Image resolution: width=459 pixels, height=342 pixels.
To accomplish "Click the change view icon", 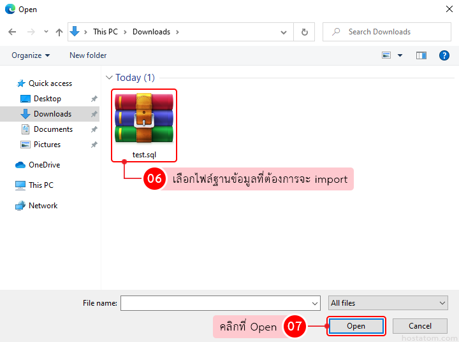I will 386,55.
